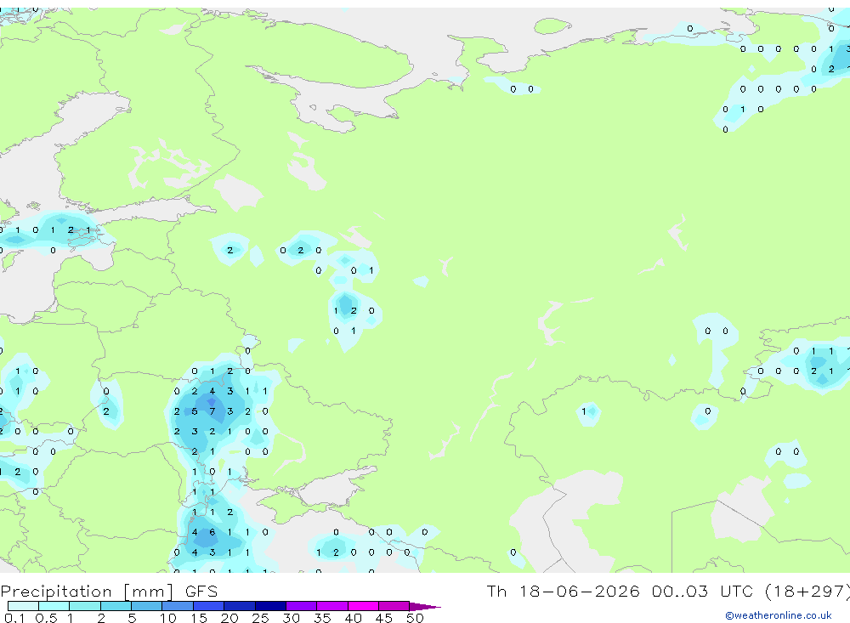Click the 45–50 mm legend color segment
850x623 pixels.
[x=394, y=606]
